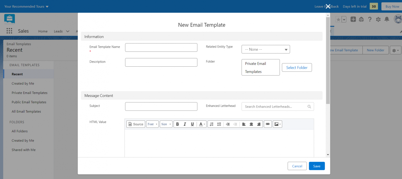Open the Setup gear menu
Image resolution: width=402 pixels, height=179 pixels.
click(378, 19)
